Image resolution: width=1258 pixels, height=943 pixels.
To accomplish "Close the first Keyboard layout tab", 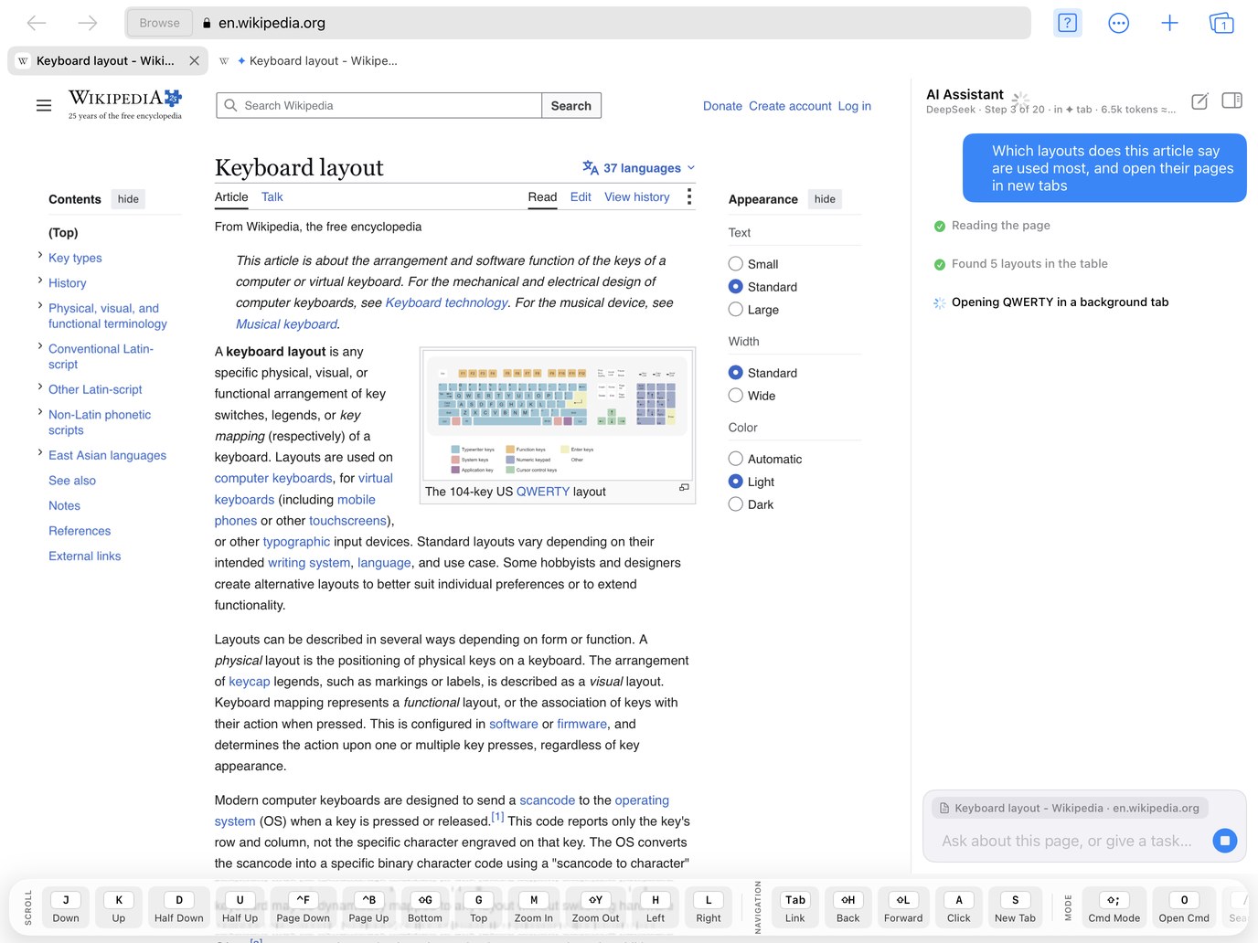I will tap(194, 61).
